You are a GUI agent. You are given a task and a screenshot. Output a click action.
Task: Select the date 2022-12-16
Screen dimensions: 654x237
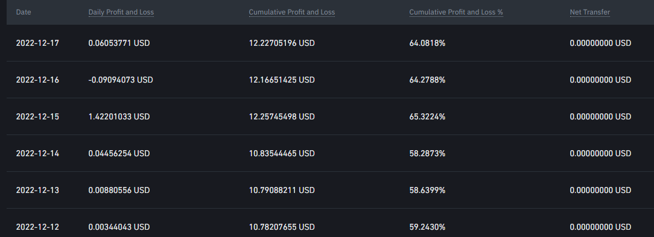[x=37, y=80]
